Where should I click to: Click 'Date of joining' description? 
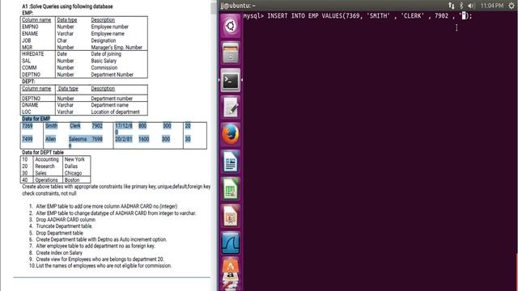point(106,54)
